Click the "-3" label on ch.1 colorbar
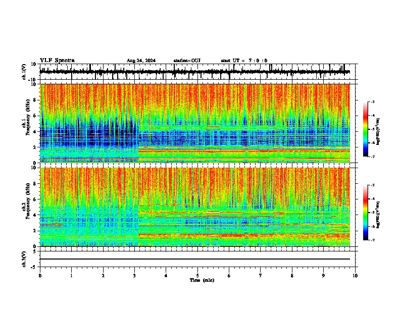This screenshot has width=400, height=309. pyautogui.click(x=372, y=101)
